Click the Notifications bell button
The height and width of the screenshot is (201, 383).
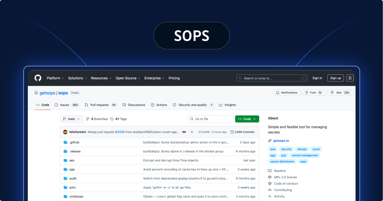pos(287,93)
